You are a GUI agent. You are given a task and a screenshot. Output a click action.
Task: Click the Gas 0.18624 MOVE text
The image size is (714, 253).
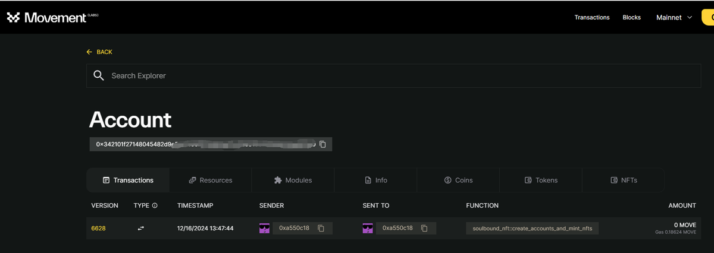[x=675, y=232]
